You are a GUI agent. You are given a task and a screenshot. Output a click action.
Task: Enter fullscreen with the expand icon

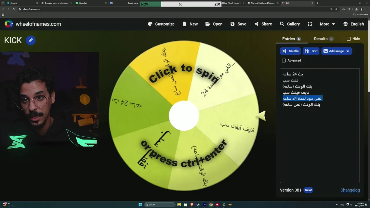pyautogui.click(x=310, y=24)
